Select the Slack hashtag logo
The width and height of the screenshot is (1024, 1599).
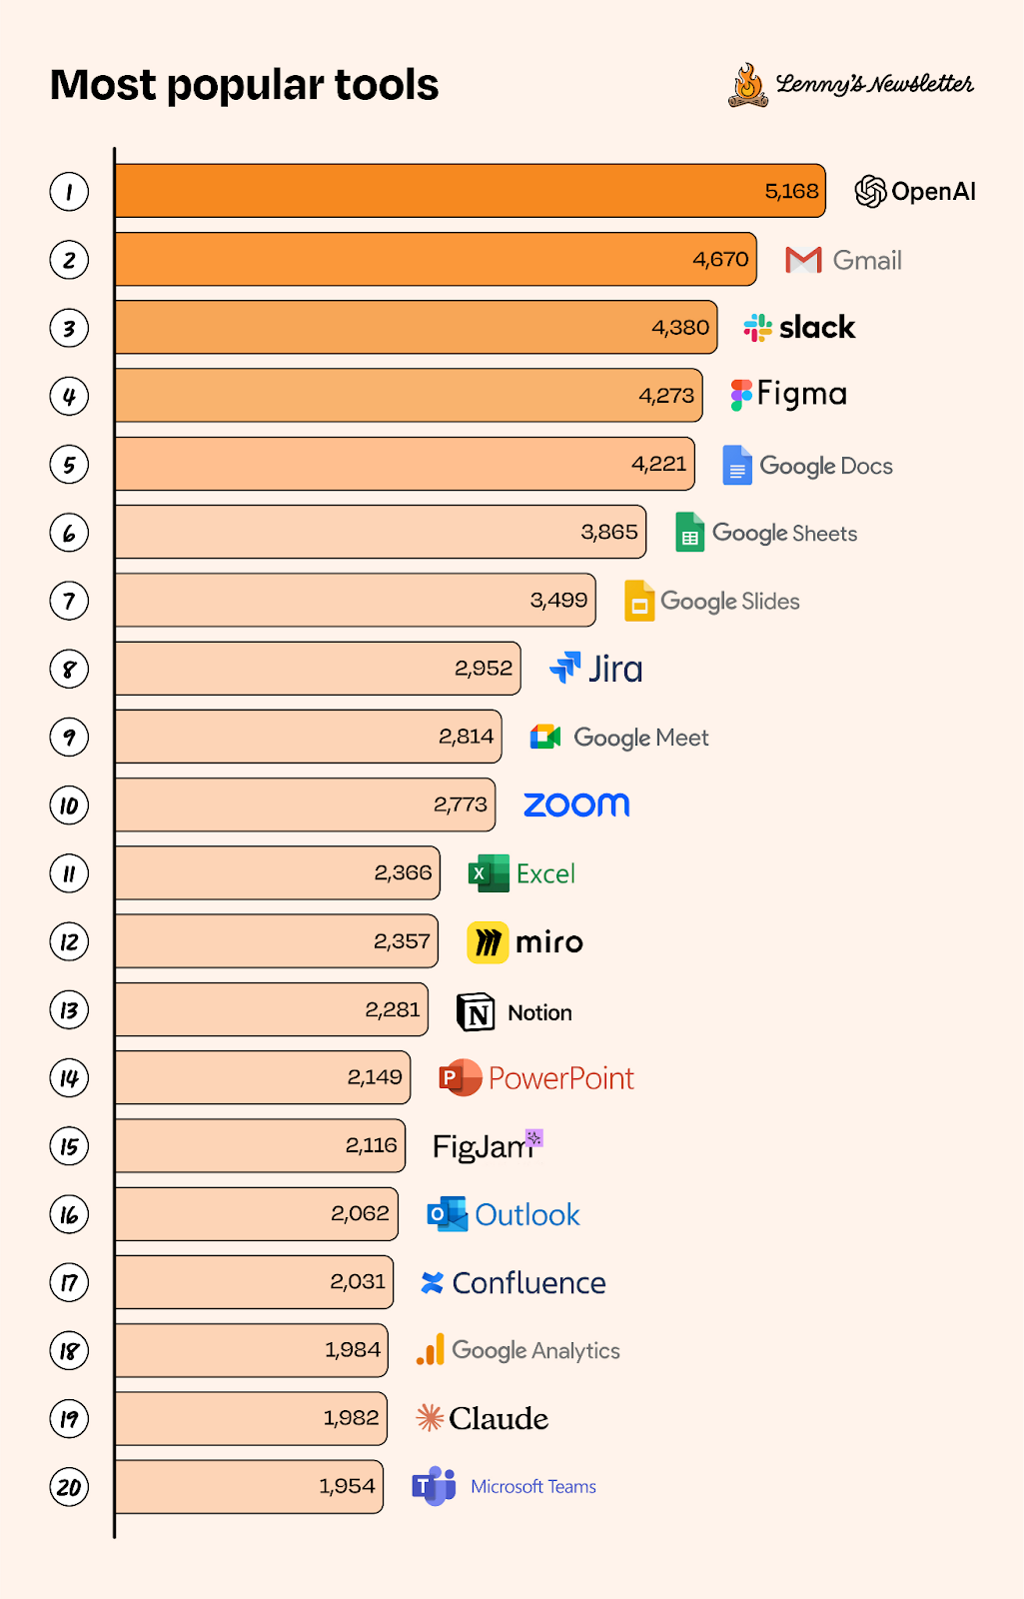758,328
